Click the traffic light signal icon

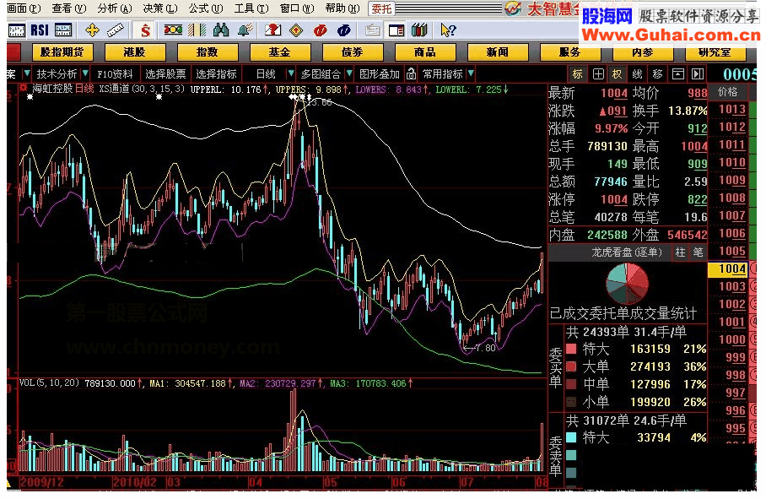pos(173,30)
